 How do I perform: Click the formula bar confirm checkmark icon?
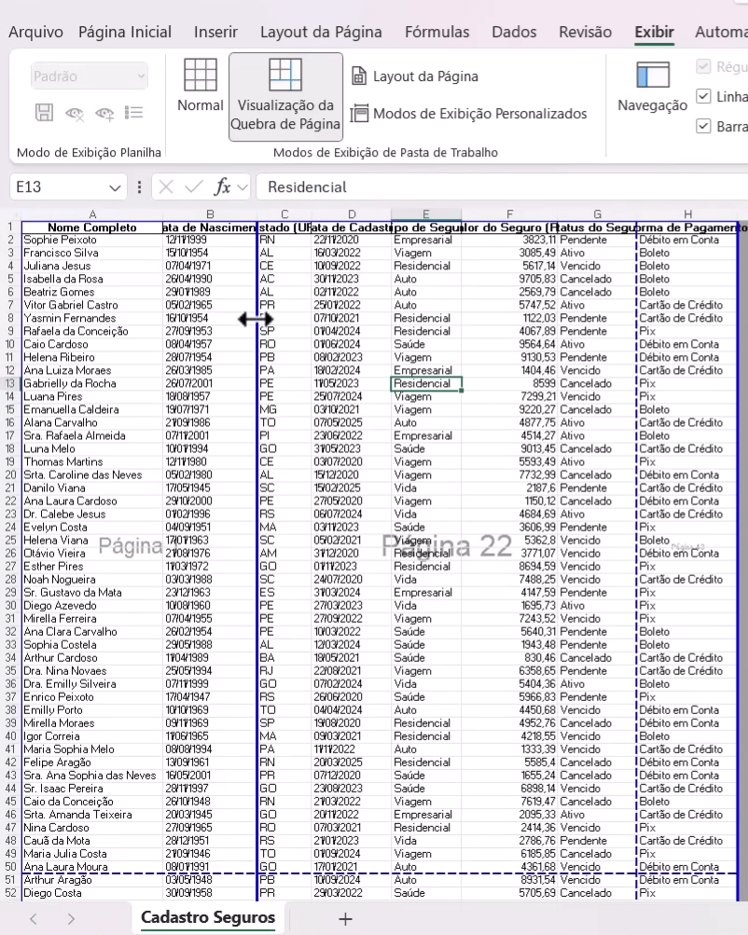point(193,187)
